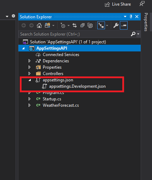Open Properties wrench icon
Viewport: 152px width, 180px height.
point(116,25)
